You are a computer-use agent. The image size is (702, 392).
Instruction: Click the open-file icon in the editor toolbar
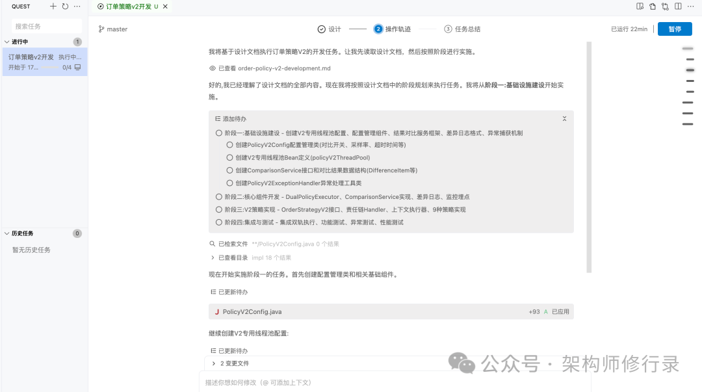click(x=653, y=7)
